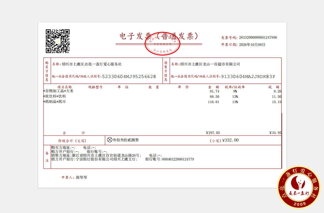Screen dimensions: 324x213
Task: Click the item row *纸制品*纸巾
Action: 162,102
